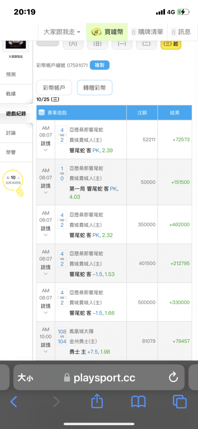Click the 複製 button
Image resolution: width=198 pixels, height=429 pixels.
click(99, 65)
